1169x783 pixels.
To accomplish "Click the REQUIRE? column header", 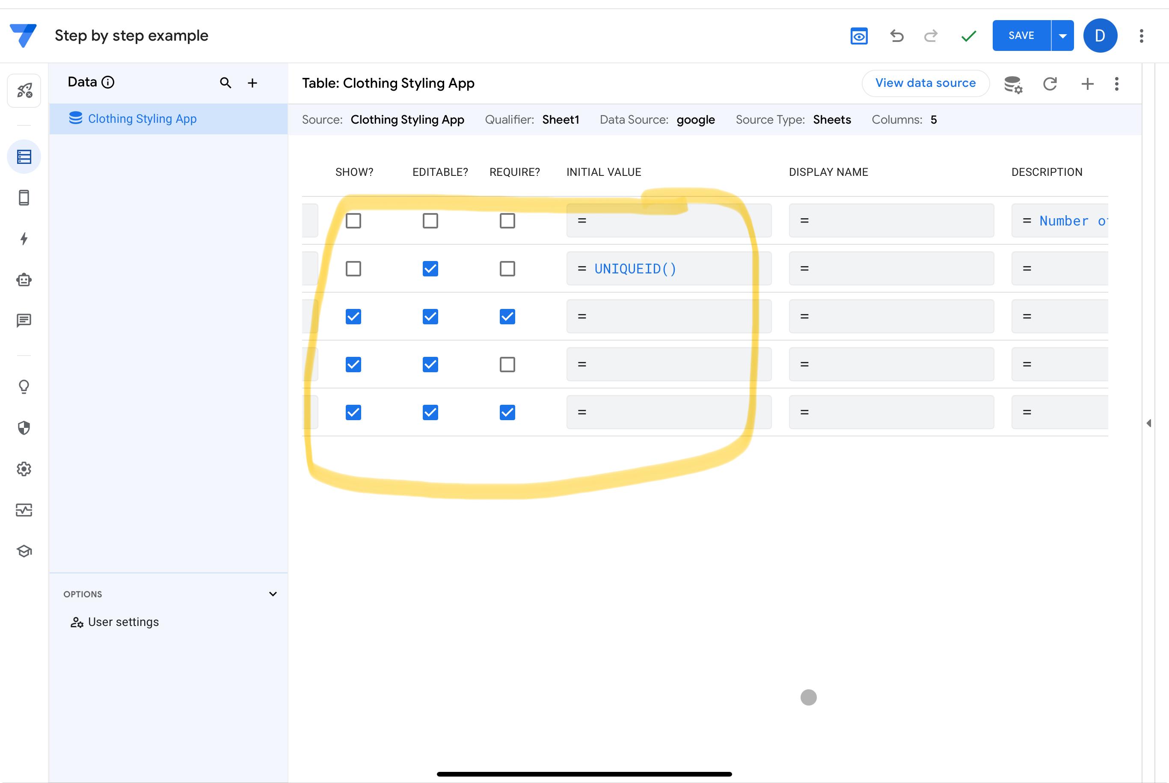I will point(514,172).
